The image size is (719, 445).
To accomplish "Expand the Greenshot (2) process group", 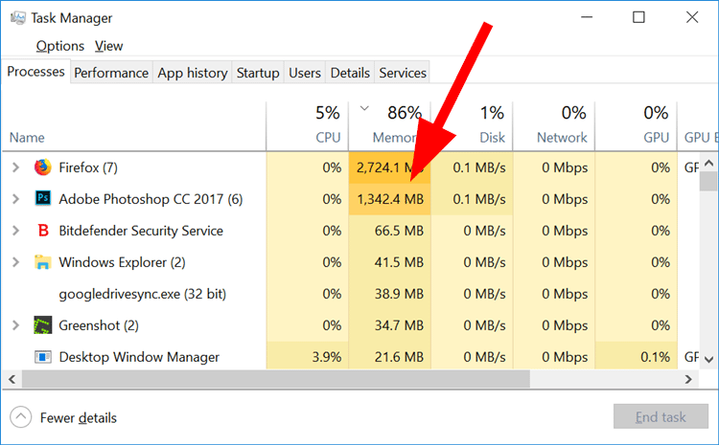I will pos(15,325).
